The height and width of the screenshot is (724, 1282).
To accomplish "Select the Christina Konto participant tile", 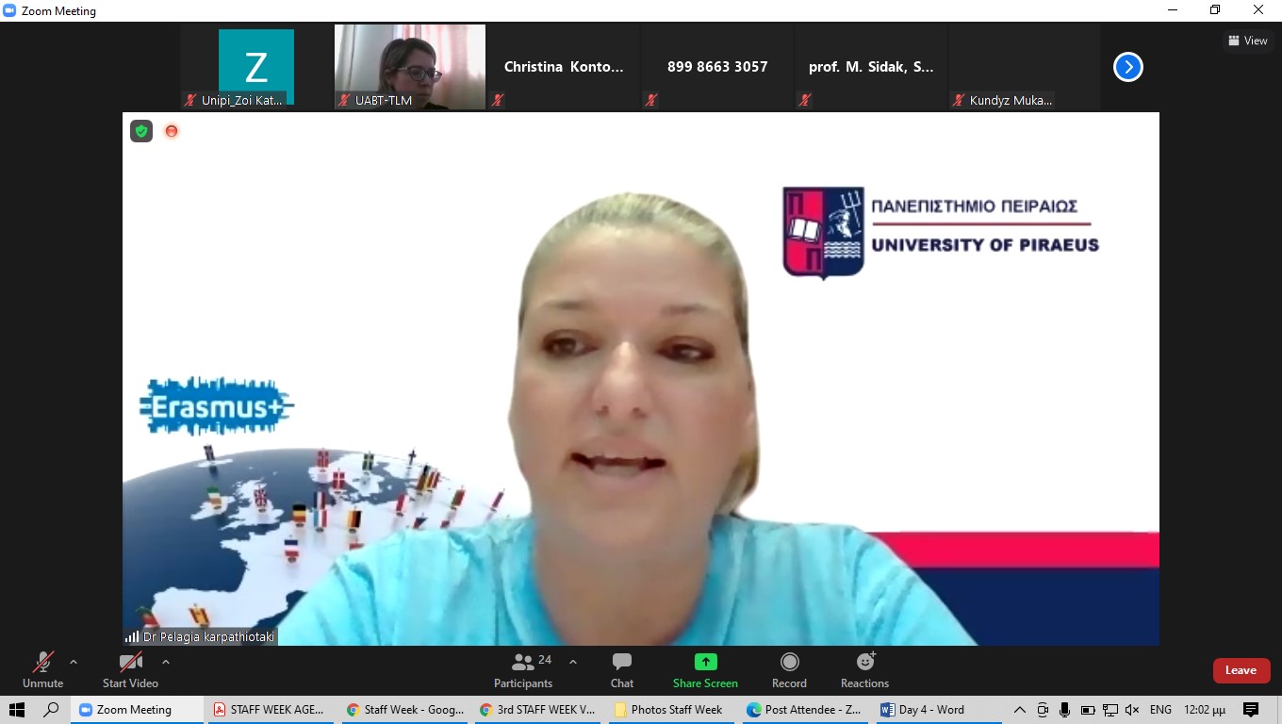I will click(564, 67).
